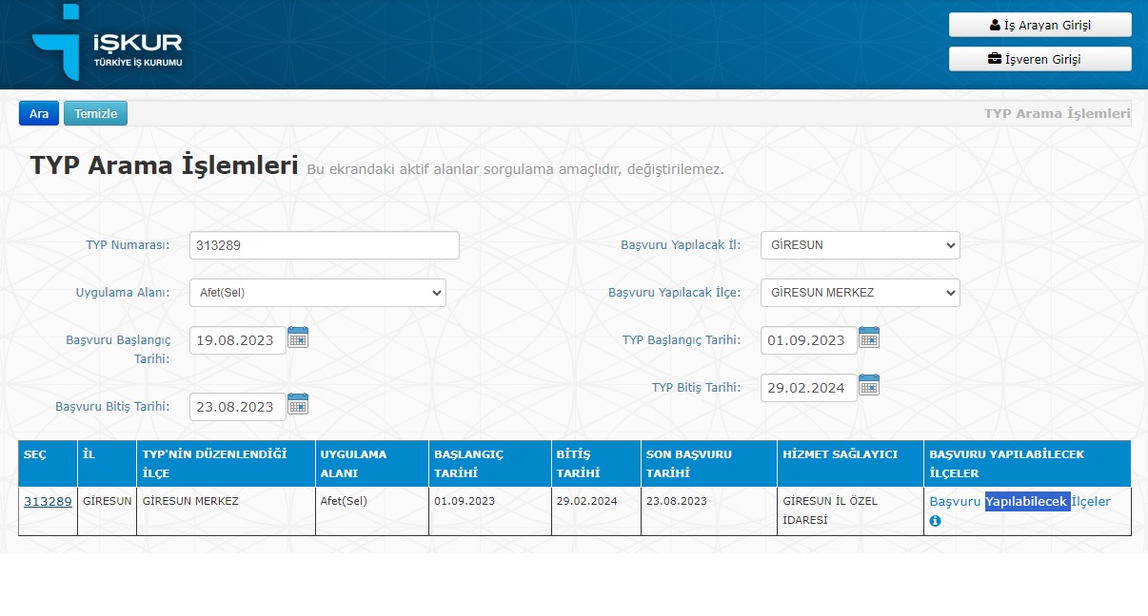Focus TYP Bitiş Tarihi date field

tap(809, 388)
